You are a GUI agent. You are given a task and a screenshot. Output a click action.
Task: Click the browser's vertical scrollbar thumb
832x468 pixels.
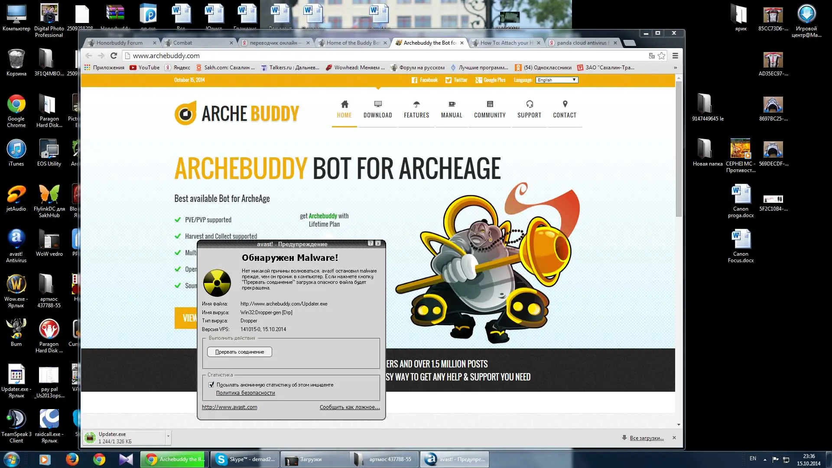(x=679, y=147)
